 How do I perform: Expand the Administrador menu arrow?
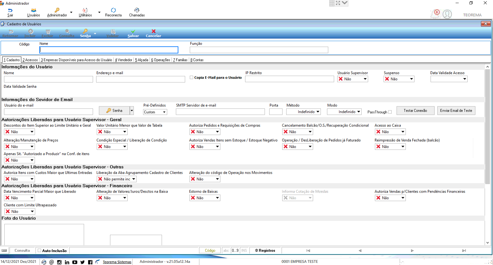tap(71, 12)
